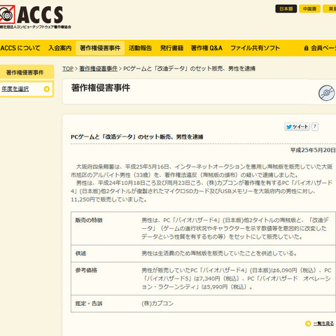Screen dimensions: 336x336
Task: Click the disc icon in the page header
Action: coord(327,93)
